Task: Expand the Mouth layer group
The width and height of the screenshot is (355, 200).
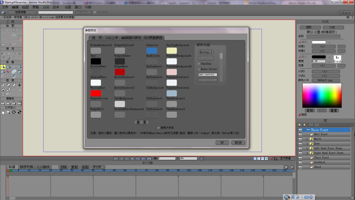Action: (307, 139)
